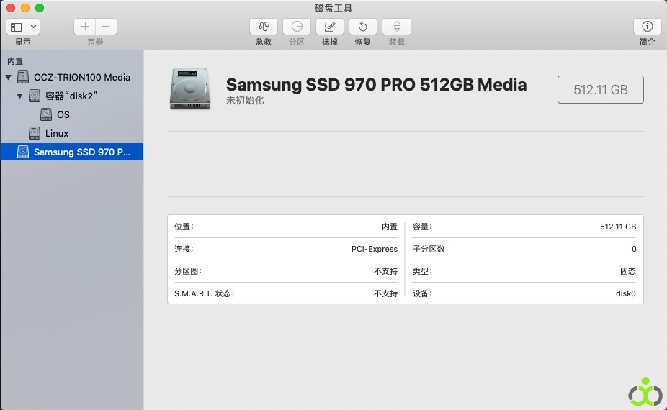Click the Linux volume drive icon
Image resolution: width=667 pixels, height=410 pixels.
click(35, 133)
